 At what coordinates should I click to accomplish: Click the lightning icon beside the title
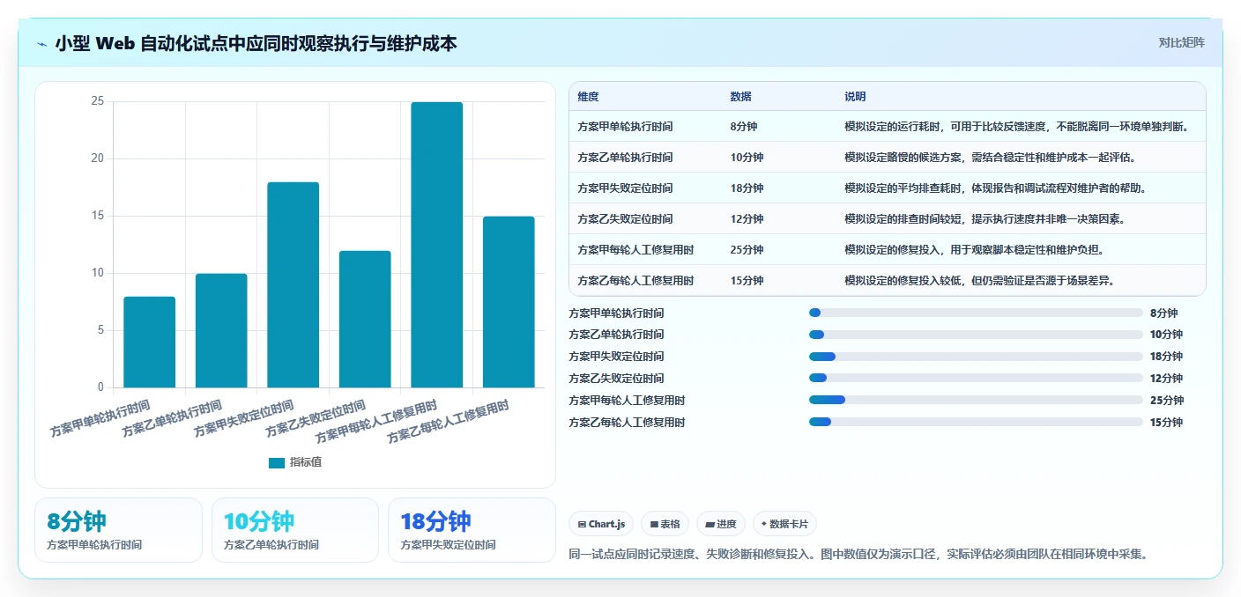point(41,44)
